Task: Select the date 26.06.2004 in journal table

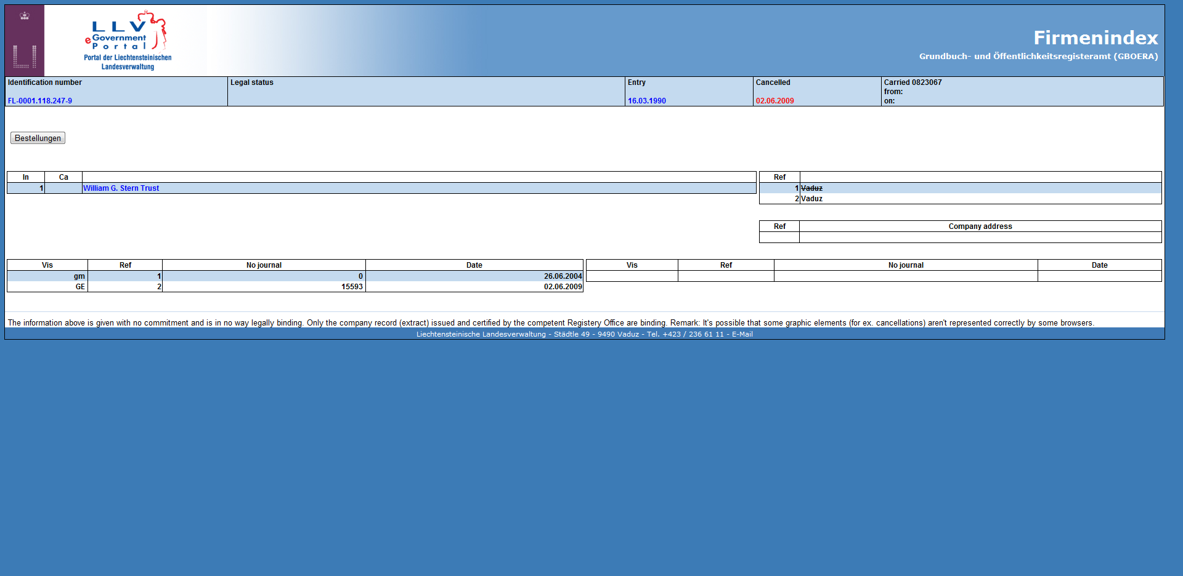Action: pyautogui.click(x=563, y=276)
